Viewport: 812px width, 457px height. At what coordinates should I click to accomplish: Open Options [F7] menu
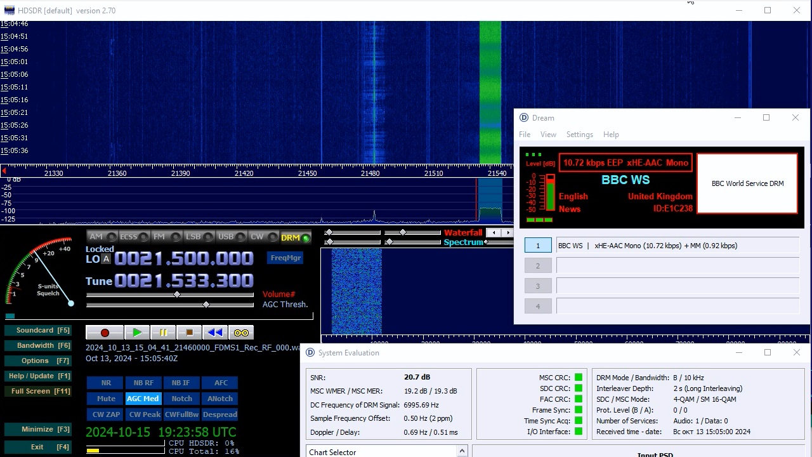tap(38, 361)
